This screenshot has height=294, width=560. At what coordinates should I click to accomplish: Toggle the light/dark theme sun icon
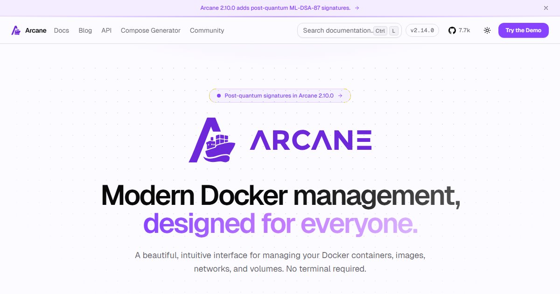487,30
